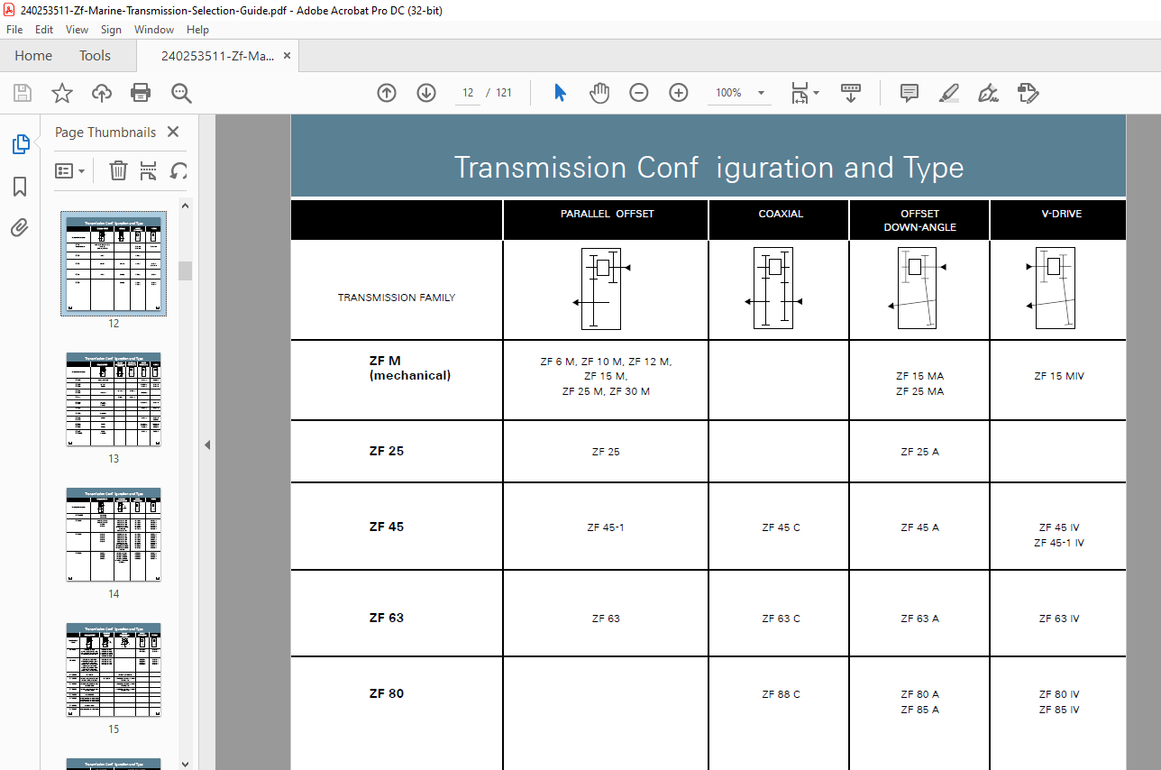The height and width of the screenshot is (770, 1161).
Task: Click the thumbnails scrollbar handle
Action: point(186,270)
